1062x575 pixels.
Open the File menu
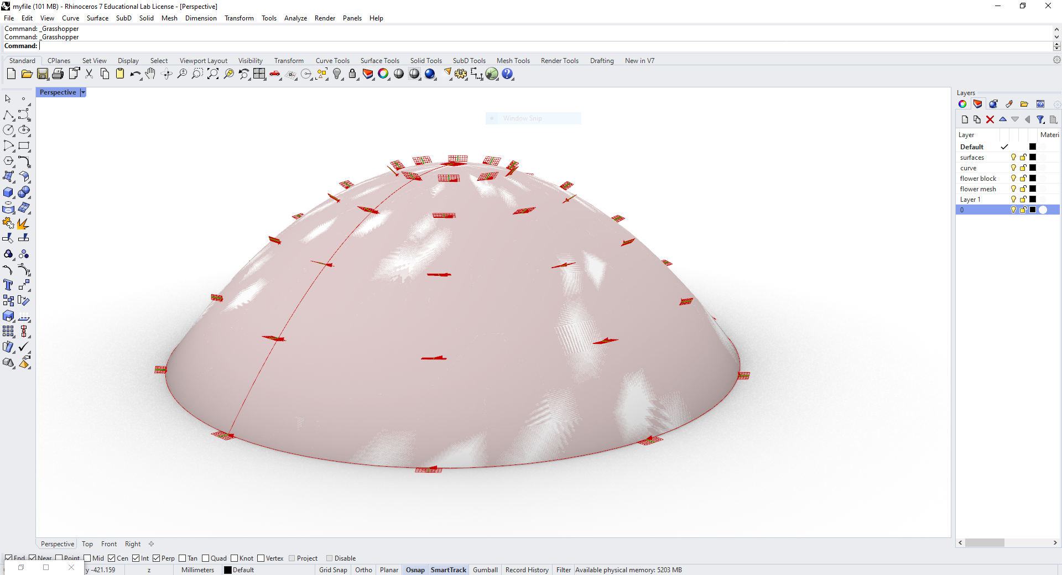(x=9, y=18)
